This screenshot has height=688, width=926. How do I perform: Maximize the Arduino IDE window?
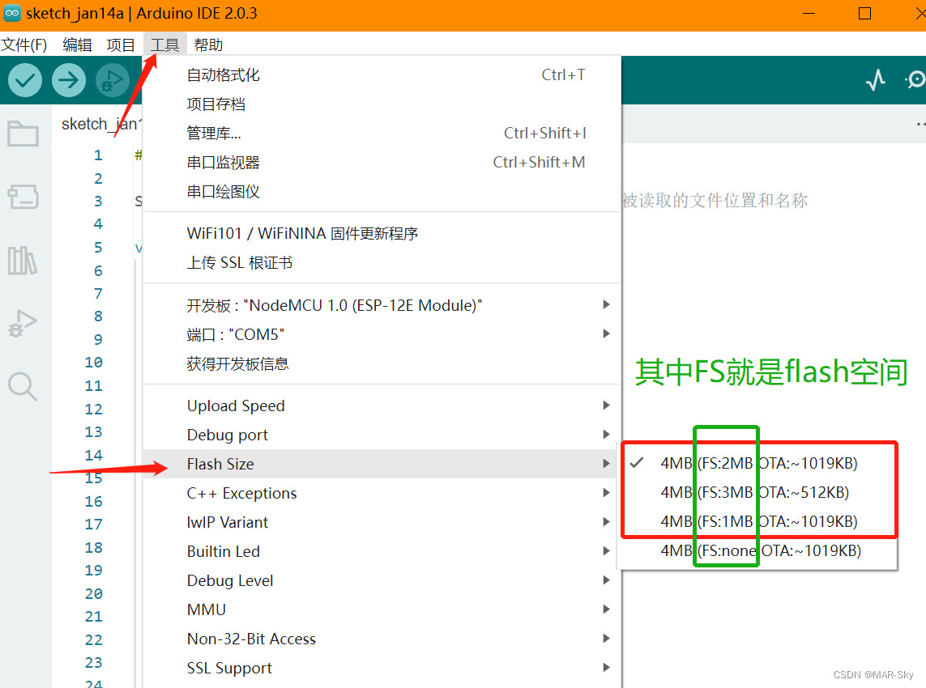point(864,13)
